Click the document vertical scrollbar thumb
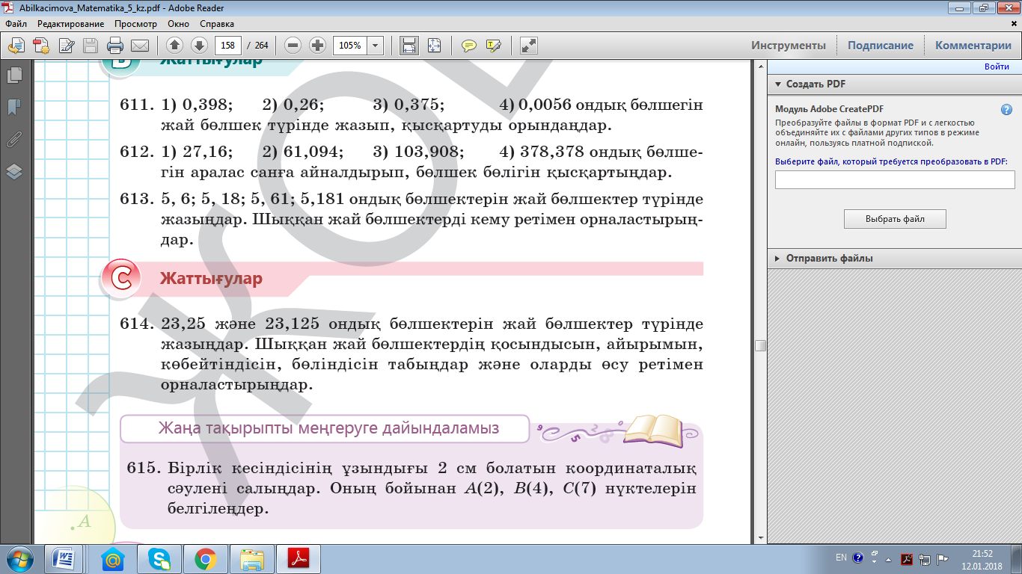 point(760,345)
